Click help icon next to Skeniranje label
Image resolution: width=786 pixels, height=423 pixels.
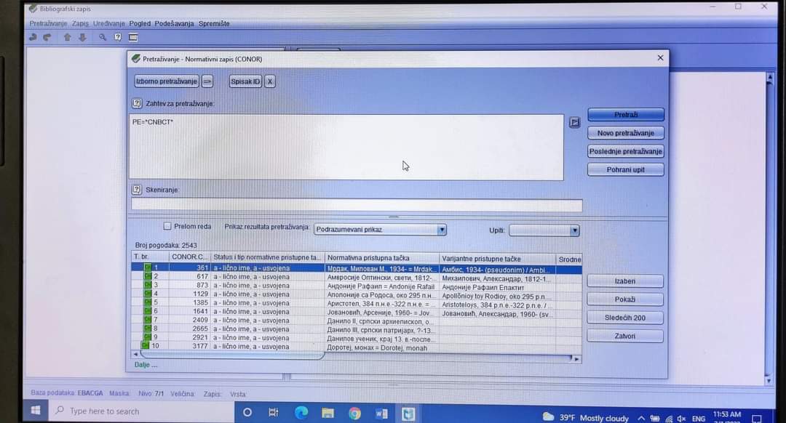click(137, 190)
